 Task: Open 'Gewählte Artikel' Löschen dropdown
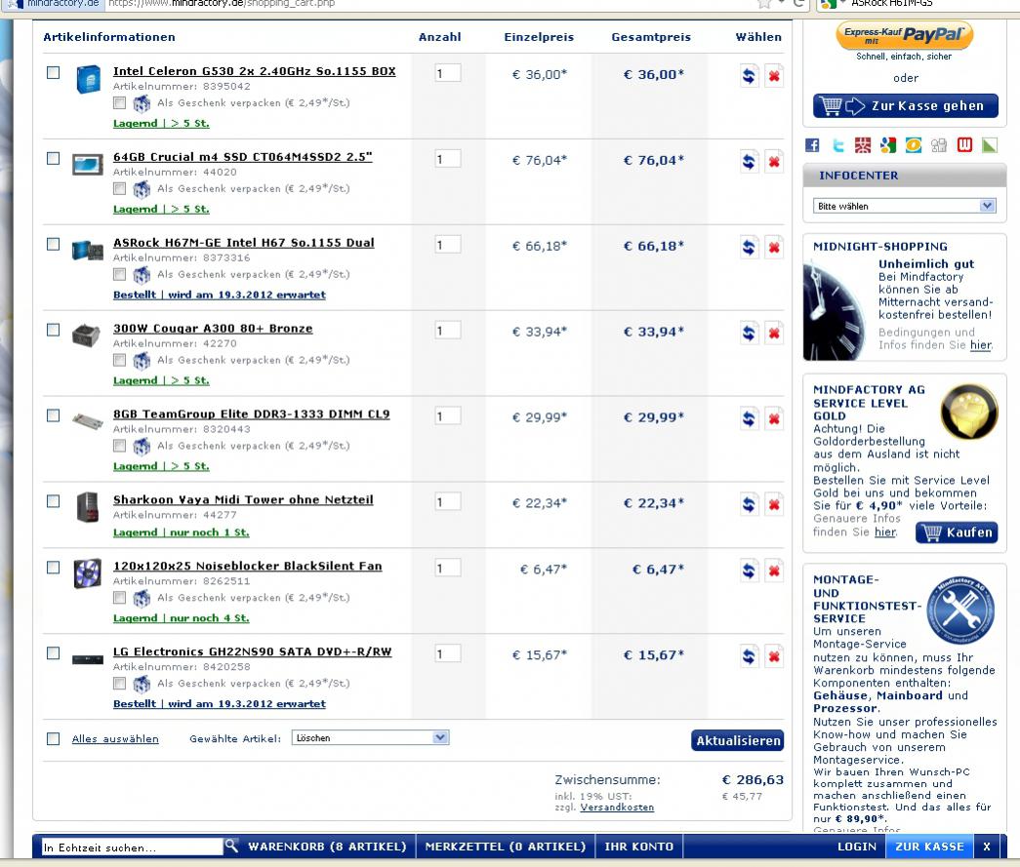click(370, 737)
